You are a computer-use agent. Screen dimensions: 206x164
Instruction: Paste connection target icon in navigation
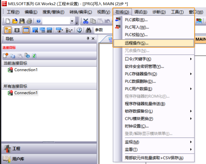20,56
